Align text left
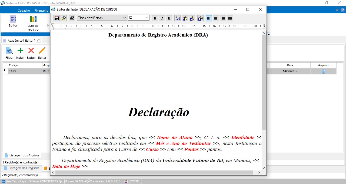Screen dimensions: 346x184 tap(209, 18)
